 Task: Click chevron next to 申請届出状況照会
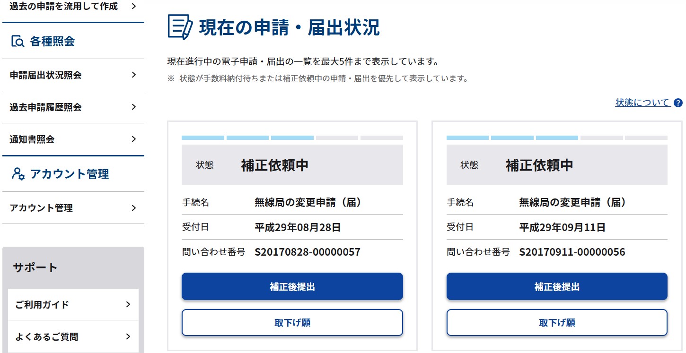pyautogui.click(x=134, y=75)
